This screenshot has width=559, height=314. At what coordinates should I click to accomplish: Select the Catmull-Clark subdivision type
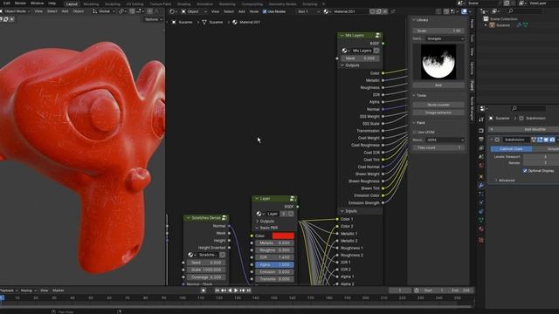coord(511,149)
